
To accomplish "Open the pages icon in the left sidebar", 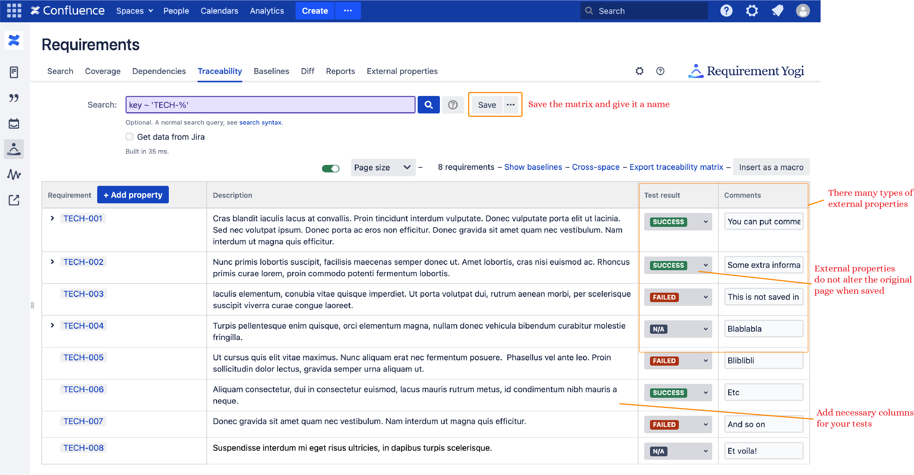I will click(14, 72).
